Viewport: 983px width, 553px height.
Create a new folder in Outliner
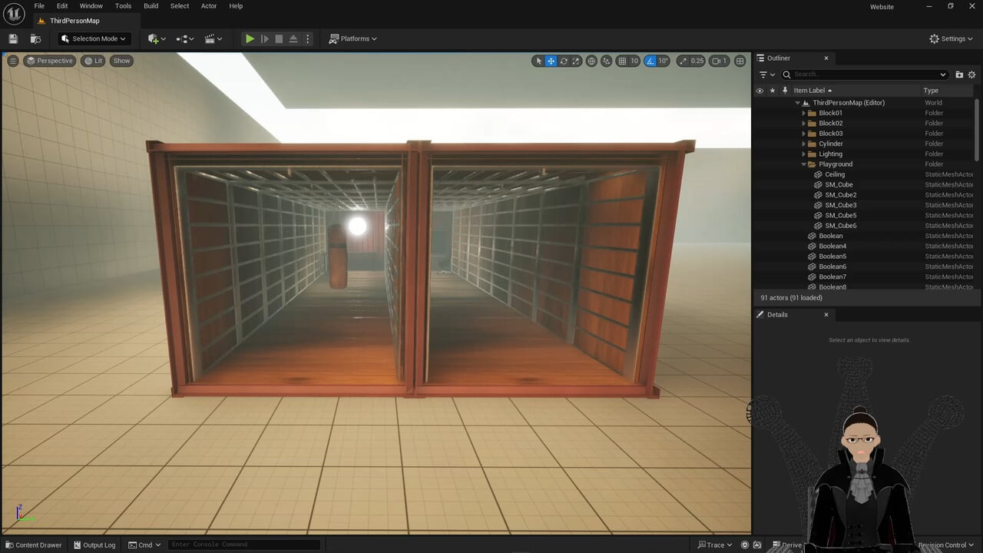959,75
